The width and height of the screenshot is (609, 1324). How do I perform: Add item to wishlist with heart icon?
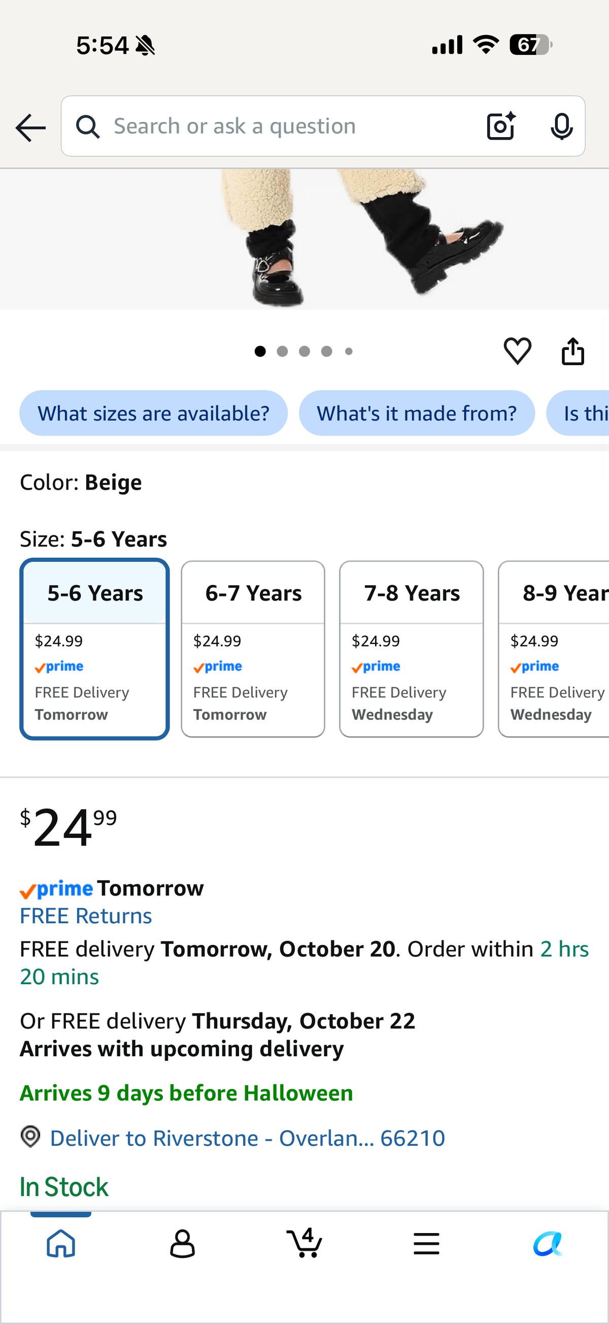tap(517, 351)
